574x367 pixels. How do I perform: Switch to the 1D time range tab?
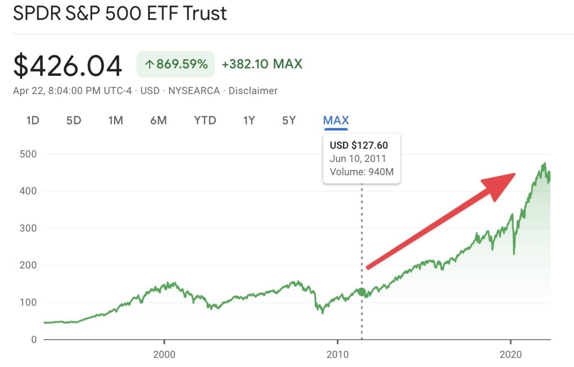click(x=33, y=120)
